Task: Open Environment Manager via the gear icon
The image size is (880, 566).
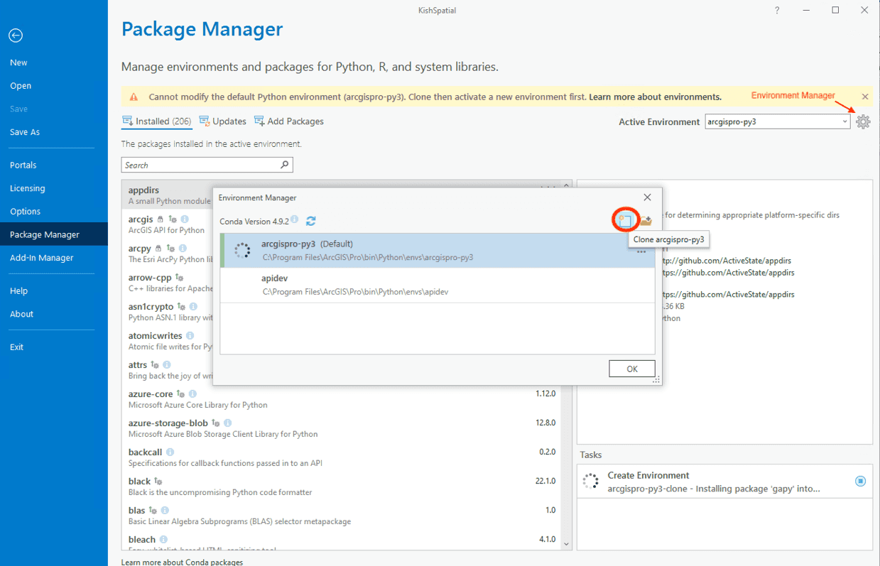Action: pyautogui.click(x=863, y=121)
